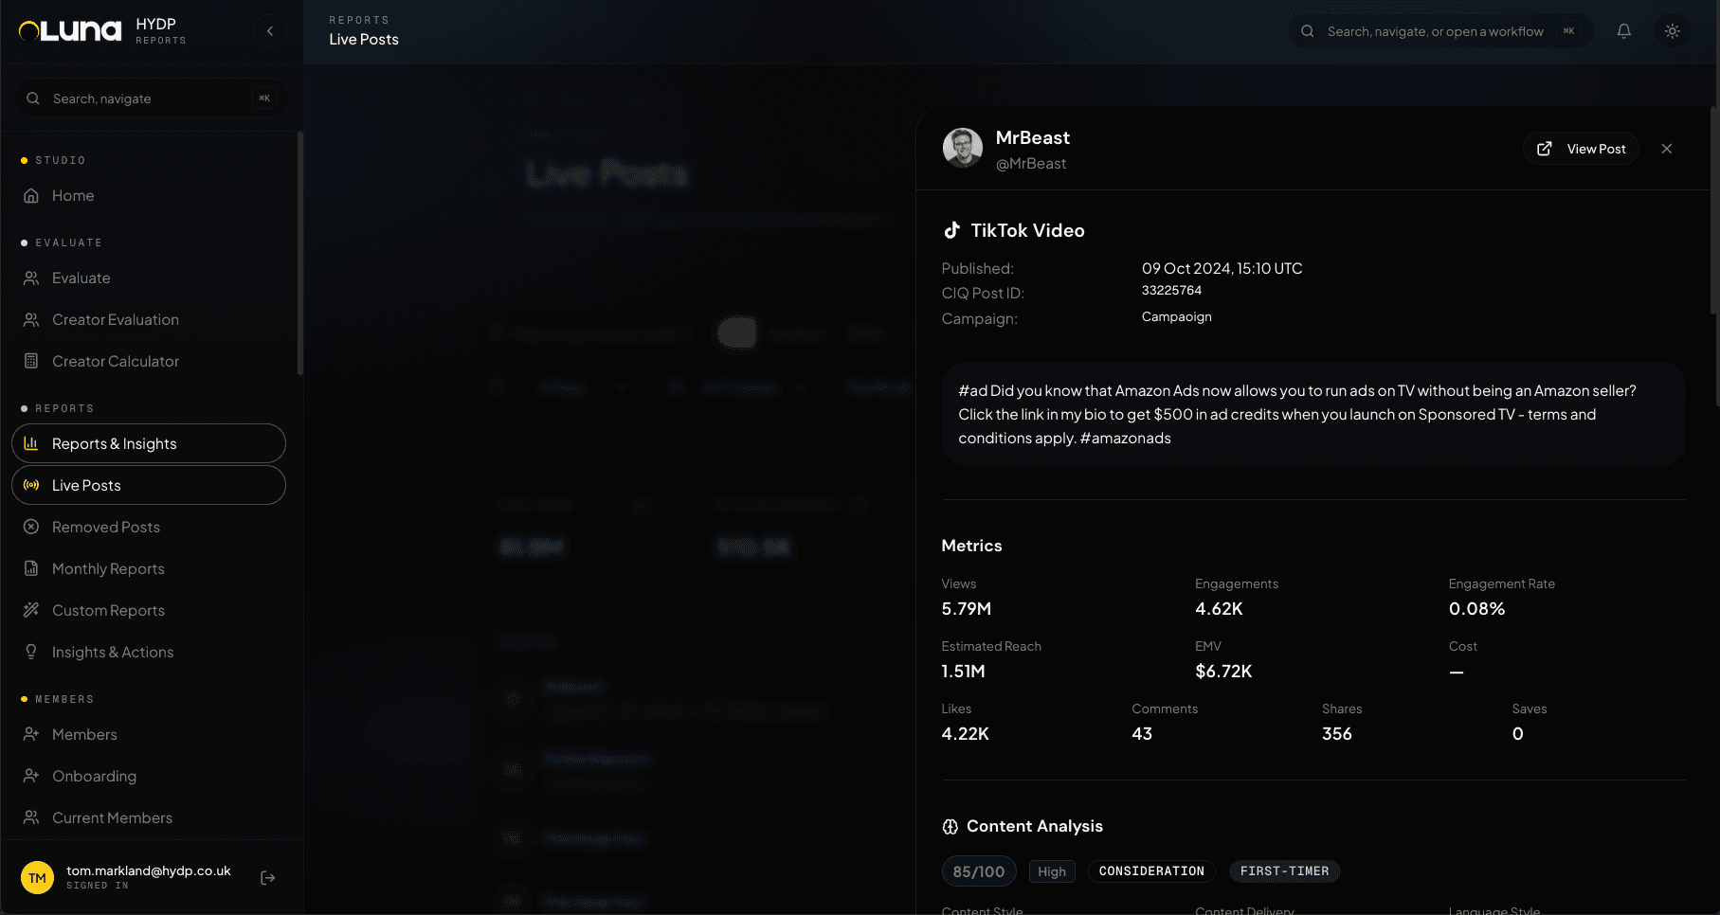Click the TikTok logo icon

(x=952, y=230)
